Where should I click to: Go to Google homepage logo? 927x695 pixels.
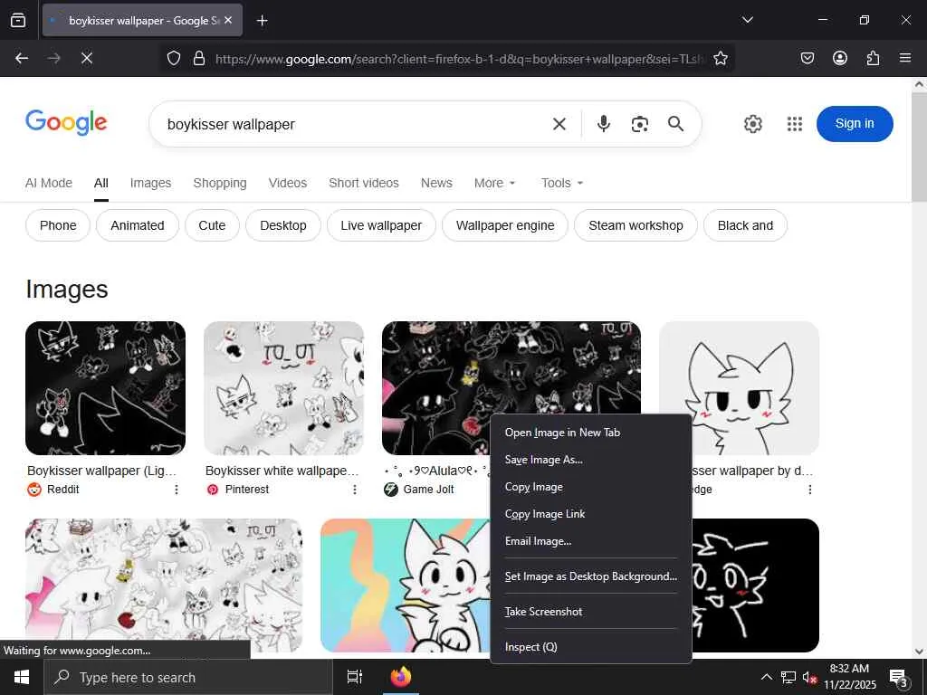(66, 123)
